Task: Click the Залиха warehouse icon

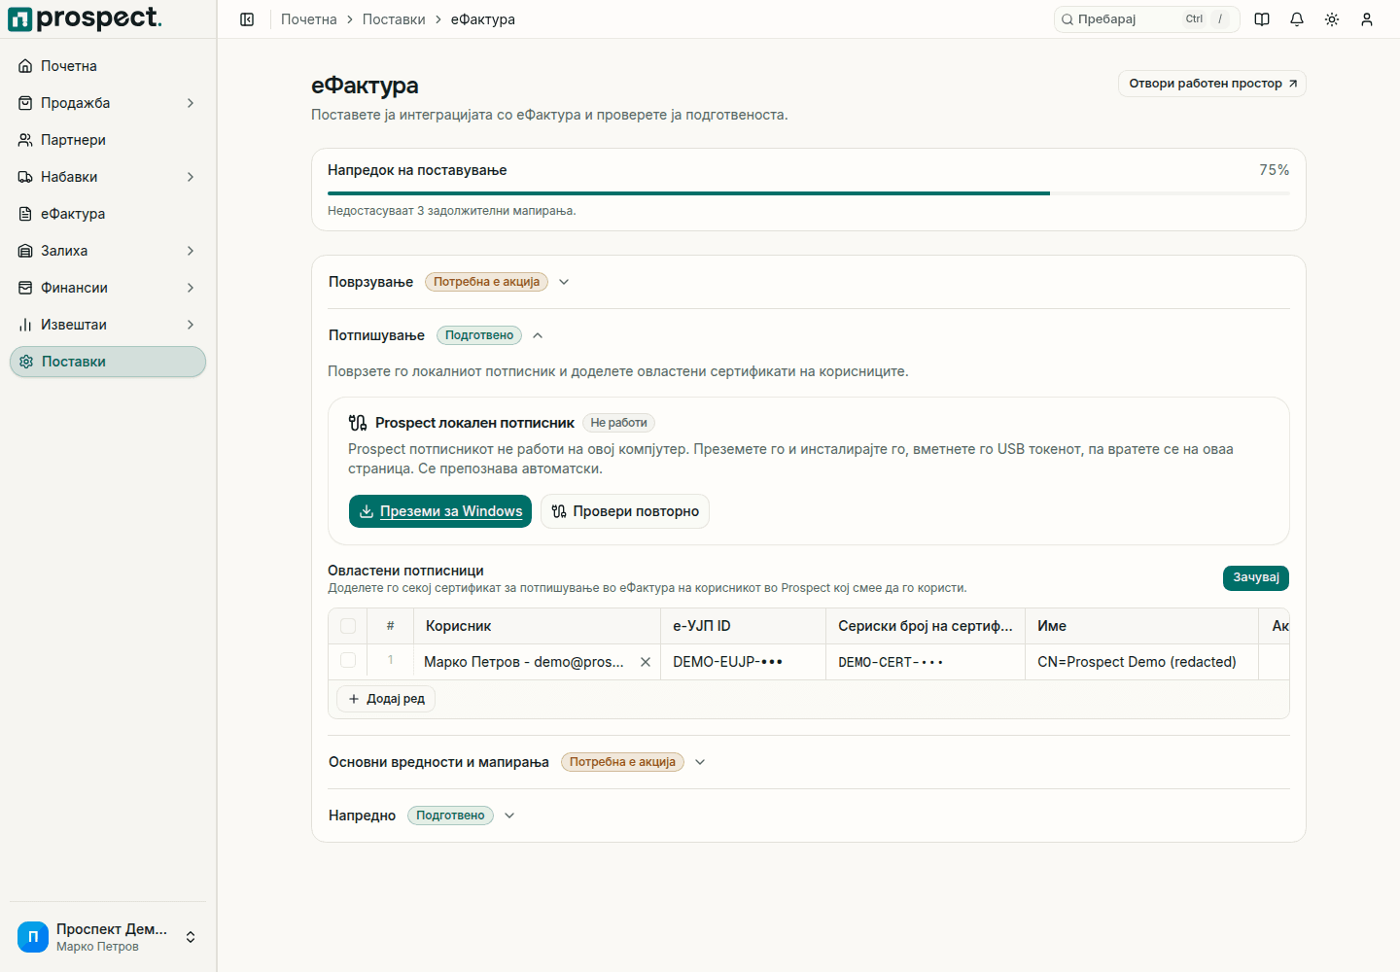Action: pos(25,251)
